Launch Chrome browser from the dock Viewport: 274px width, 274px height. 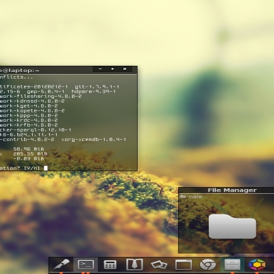tap(208, 265)
